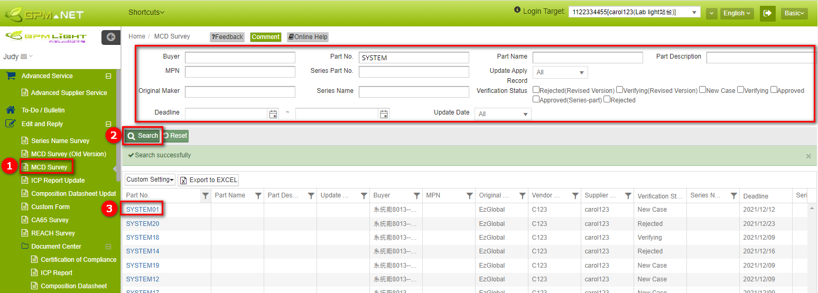Click the Search button
Image resolution: width=818 pixels, height=293 pixels.
pos(143,136)
